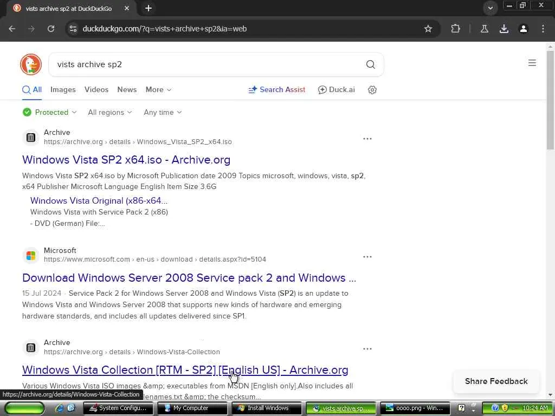The image size is (555, 416).
Task: Click the Share Feedback button
Action: [x=496, y=381]
